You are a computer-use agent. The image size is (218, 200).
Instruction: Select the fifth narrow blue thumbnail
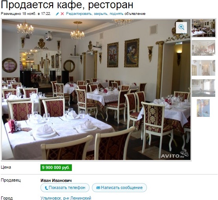203,108
